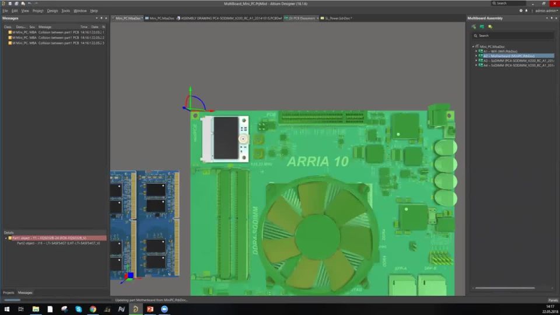Click the global Search field in the title bar
The image size is (560, 315).
coord(509,3)
